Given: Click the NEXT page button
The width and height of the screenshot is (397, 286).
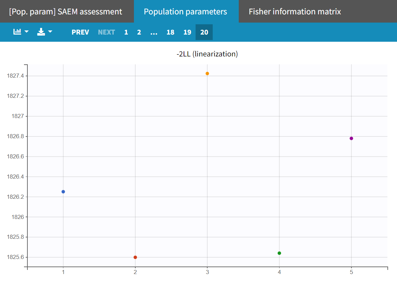Looking at the screenshot, I should tap(106, 32).
